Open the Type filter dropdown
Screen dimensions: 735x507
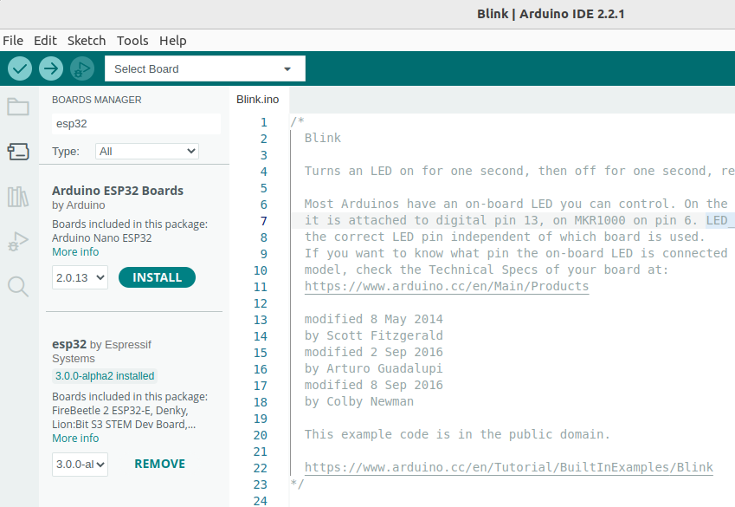[x=146, y=151]
